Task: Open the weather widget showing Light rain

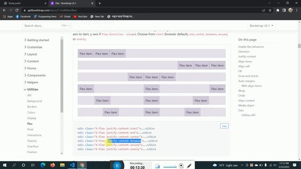Action: coord(225,165)
